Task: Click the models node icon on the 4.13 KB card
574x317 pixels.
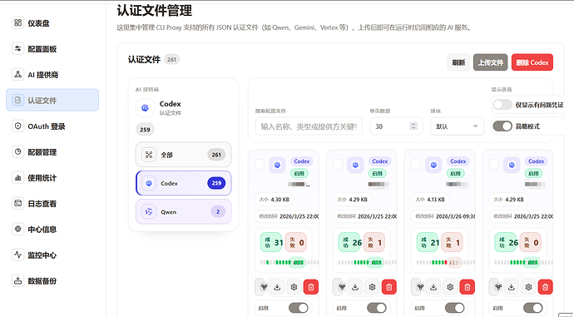Action: 420,287
